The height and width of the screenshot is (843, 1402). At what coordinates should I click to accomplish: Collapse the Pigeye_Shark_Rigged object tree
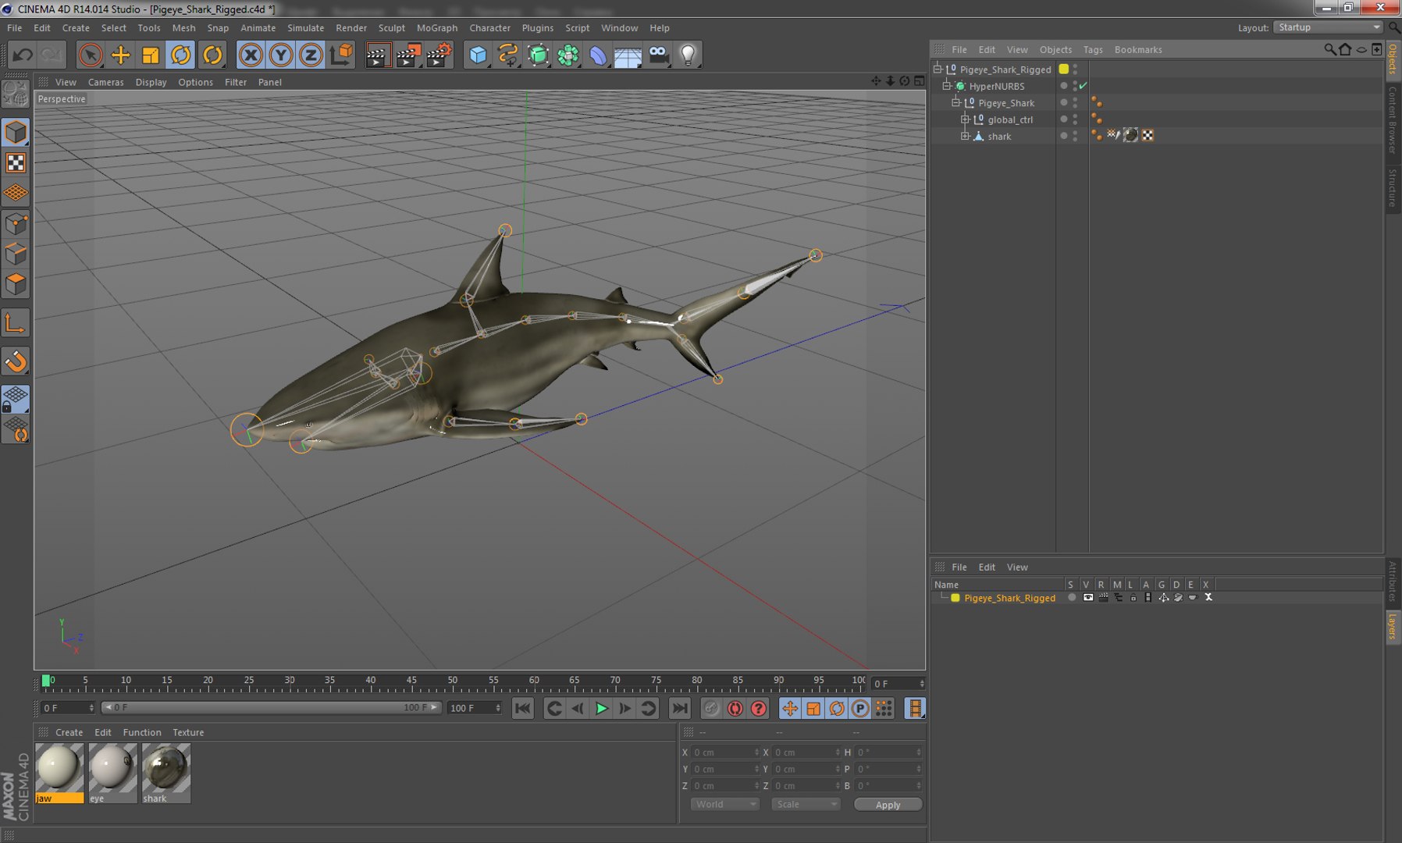coord(938,69)
